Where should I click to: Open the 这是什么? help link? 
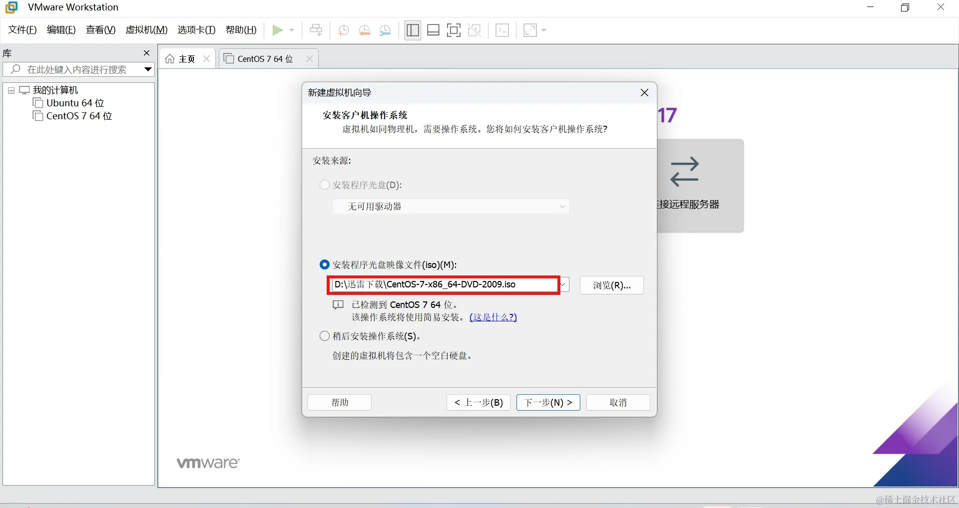coord(493,317)
